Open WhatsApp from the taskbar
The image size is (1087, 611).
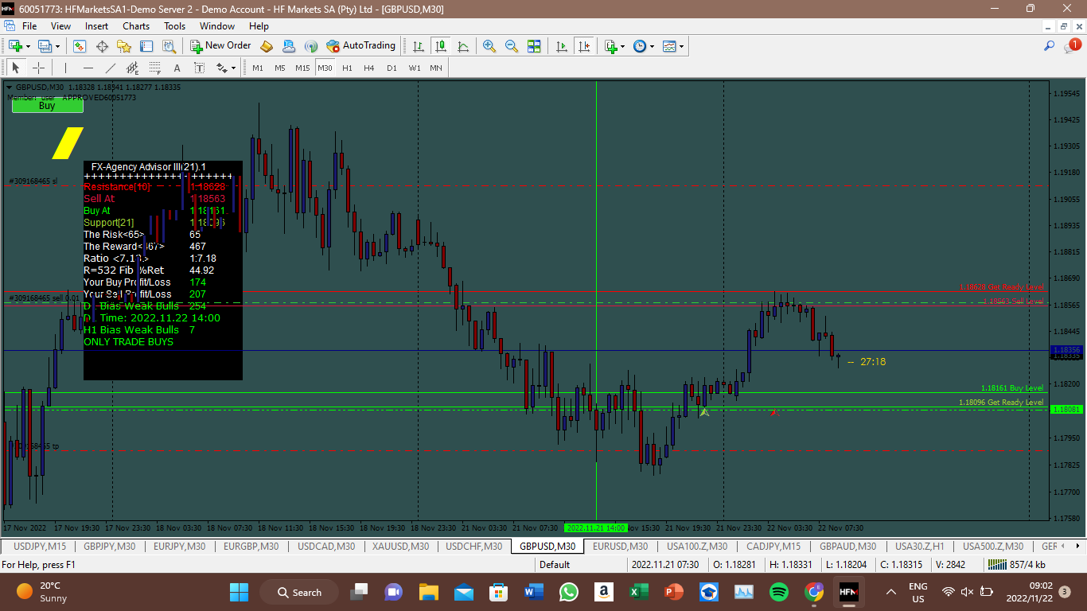click(569, 592)
